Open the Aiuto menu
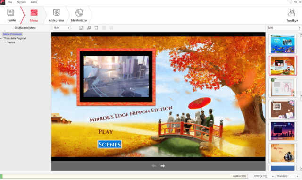 [34, 2]
